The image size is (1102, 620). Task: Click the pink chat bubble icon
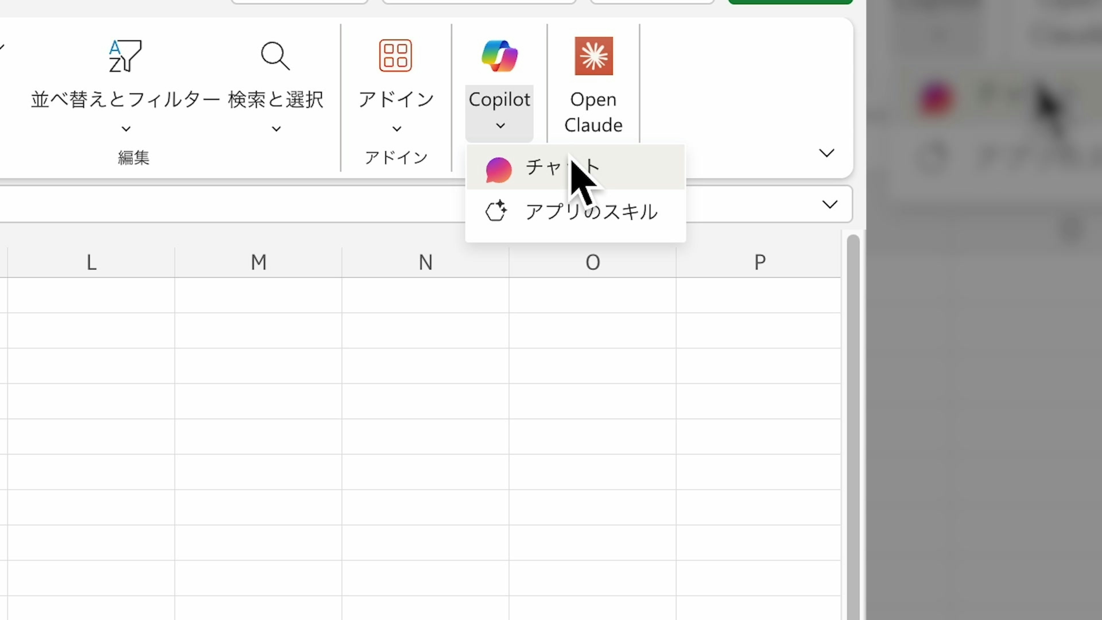point(498,170)
